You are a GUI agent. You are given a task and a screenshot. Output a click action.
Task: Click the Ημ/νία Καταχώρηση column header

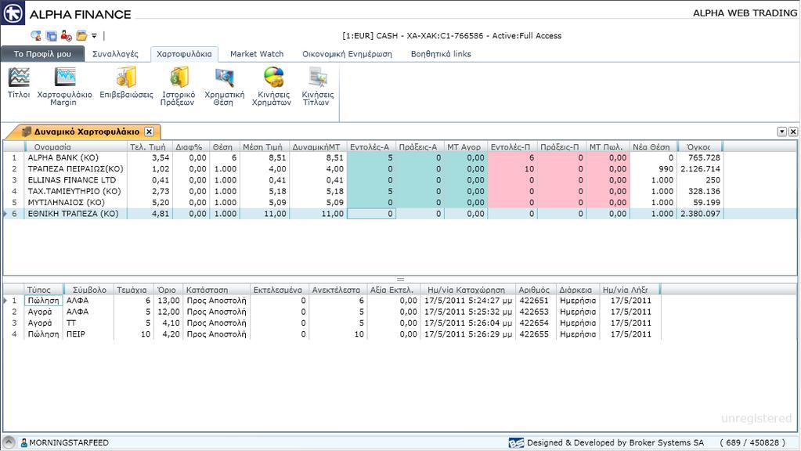(x=467, y=290)
